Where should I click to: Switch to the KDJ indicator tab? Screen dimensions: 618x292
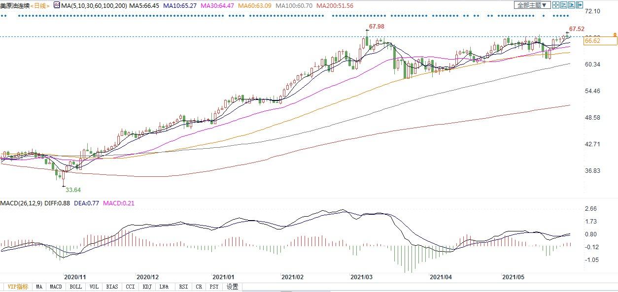[x=147, y=287]
